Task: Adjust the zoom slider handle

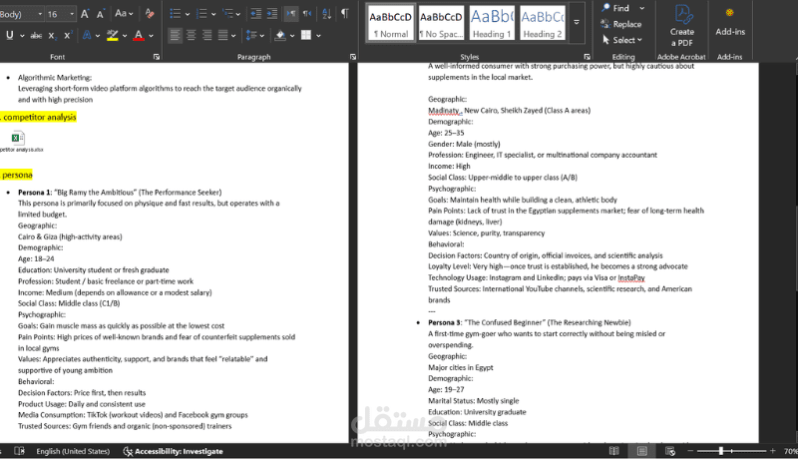Action: (720, 451)
